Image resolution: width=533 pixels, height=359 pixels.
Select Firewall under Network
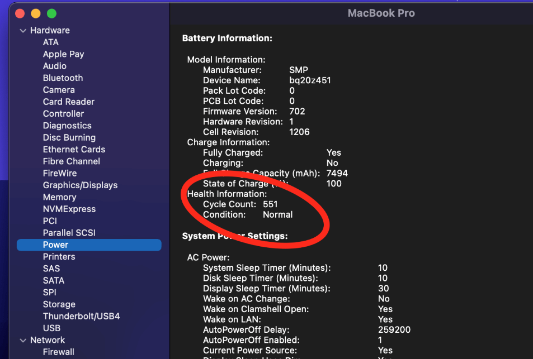coord(58,352)
